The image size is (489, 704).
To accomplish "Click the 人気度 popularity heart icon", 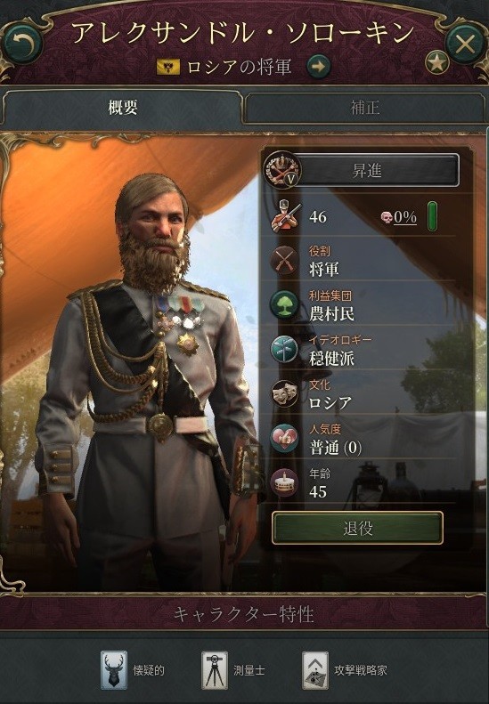I will (284, 438).
